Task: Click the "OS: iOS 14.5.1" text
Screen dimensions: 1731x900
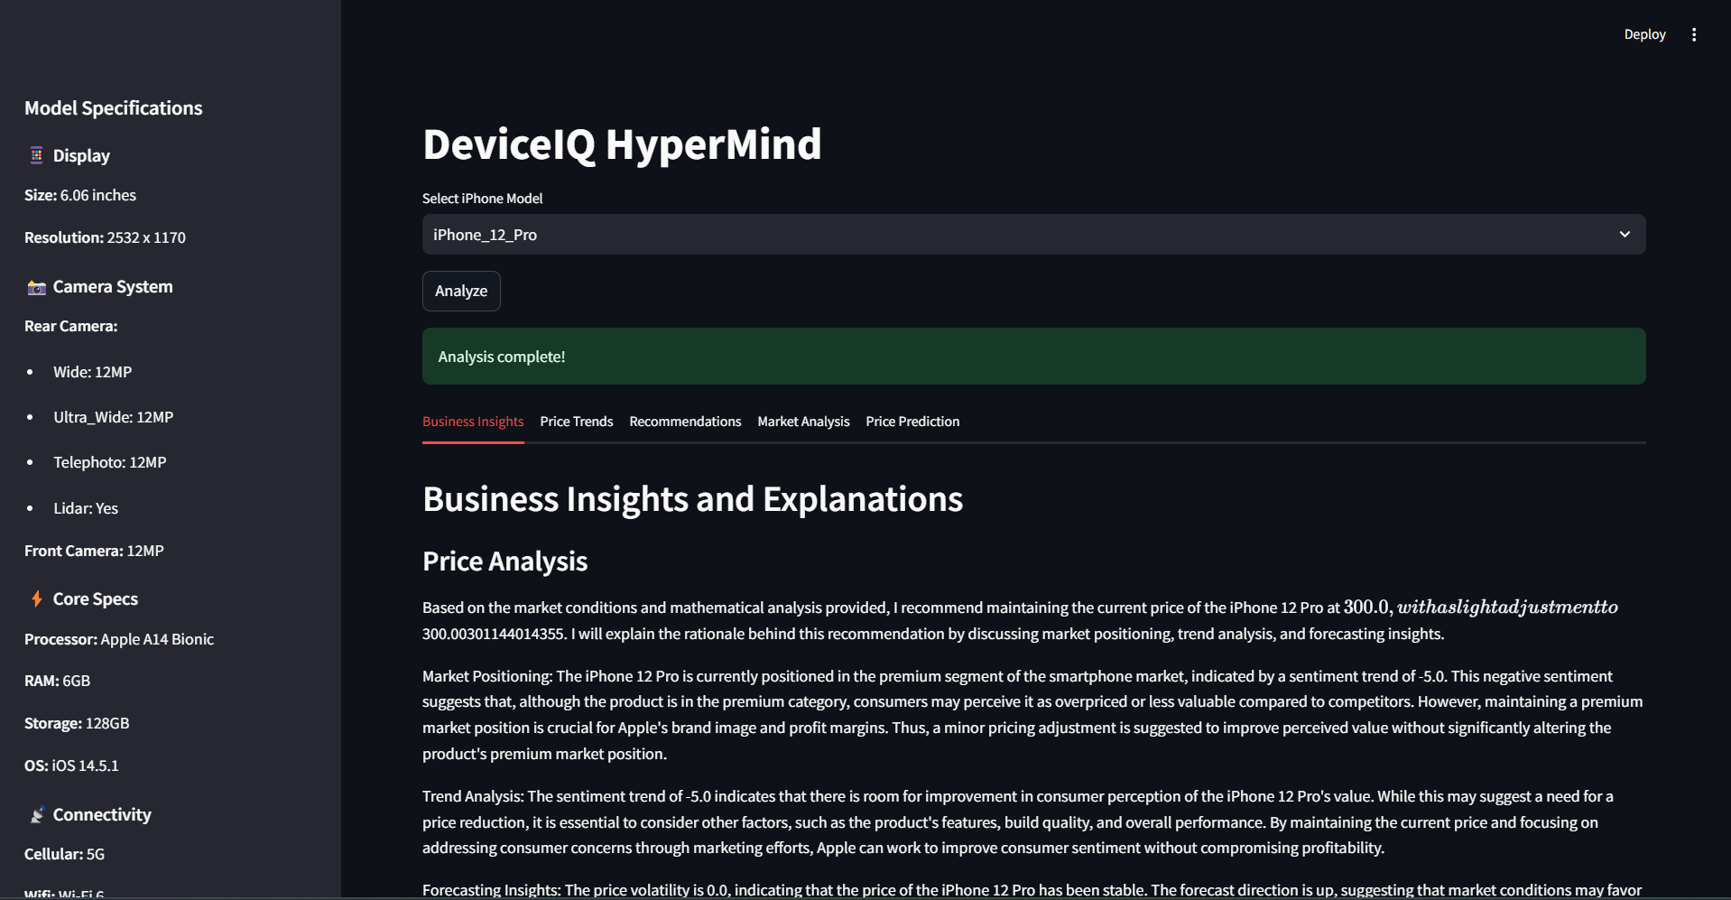Action: [71, 766]
